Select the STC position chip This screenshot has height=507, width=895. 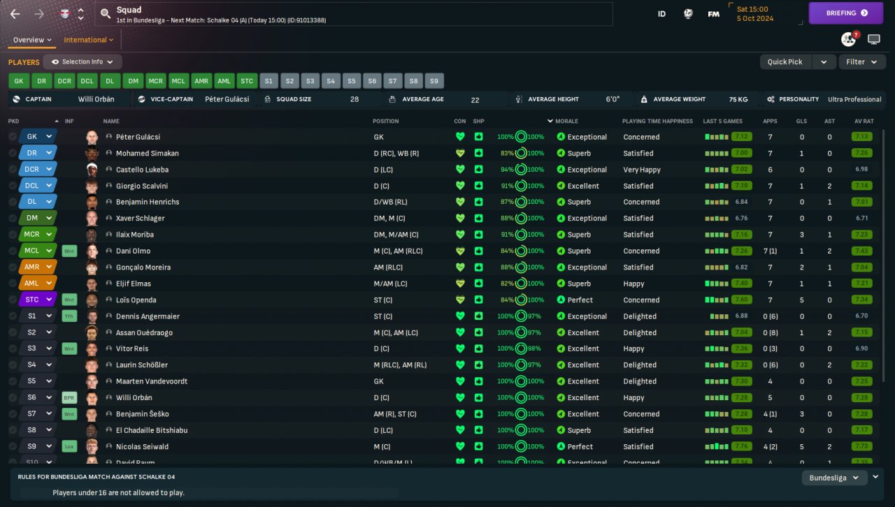[247, 81]
